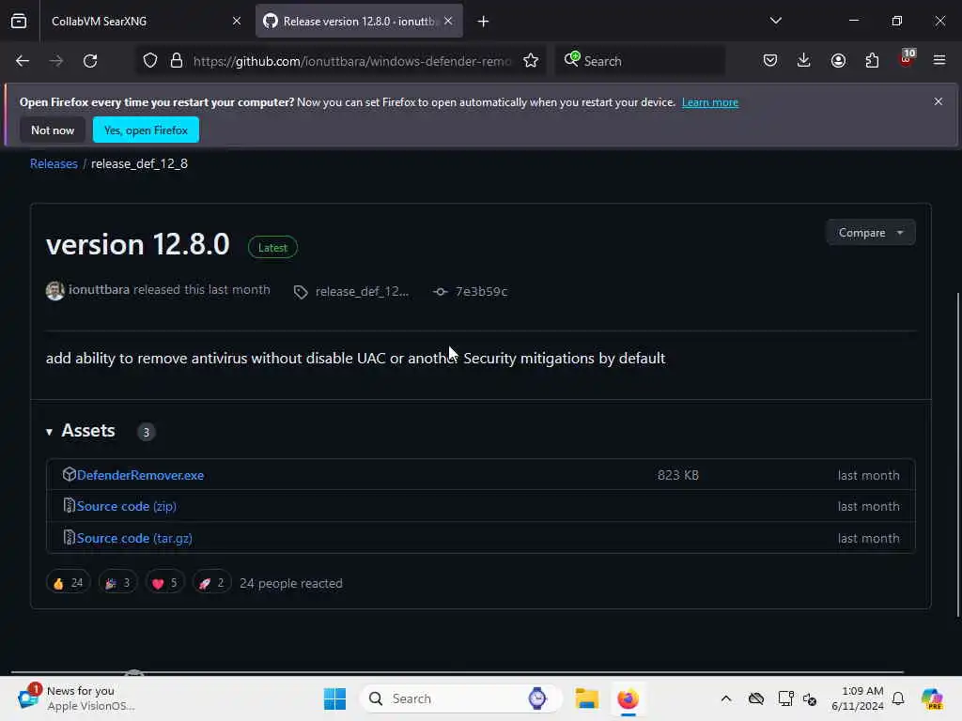
Task: Toggle party popper reaction with 3
Action: (117, 582)
